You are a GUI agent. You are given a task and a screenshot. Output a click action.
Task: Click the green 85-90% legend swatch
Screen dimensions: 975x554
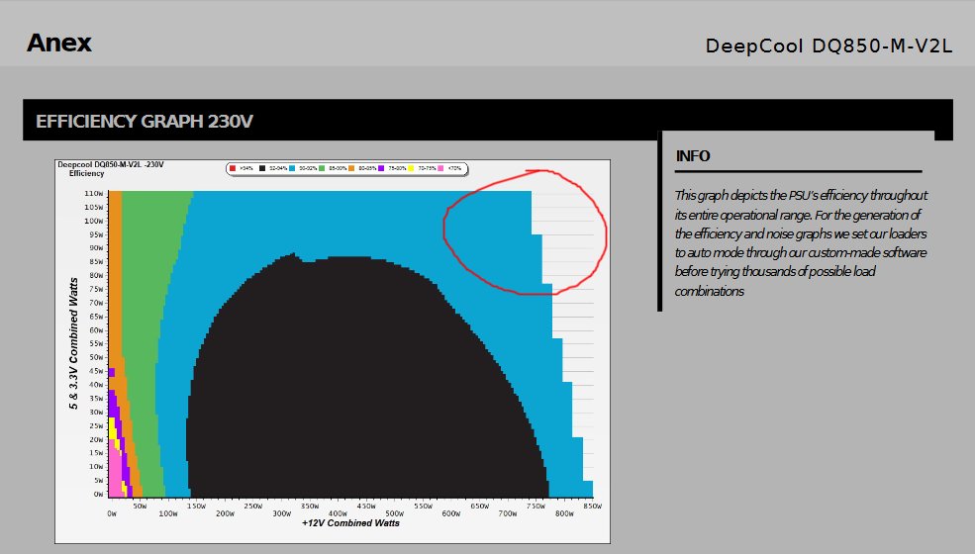[x=322, y=168]
